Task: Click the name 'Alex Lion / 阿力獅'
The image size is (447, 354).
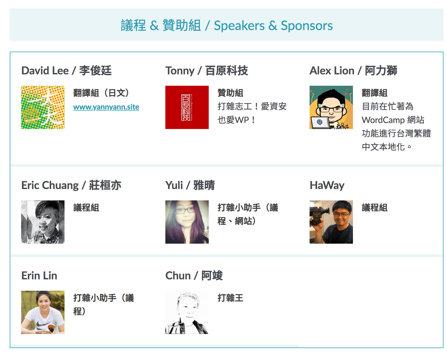Action: click(353, 71)
